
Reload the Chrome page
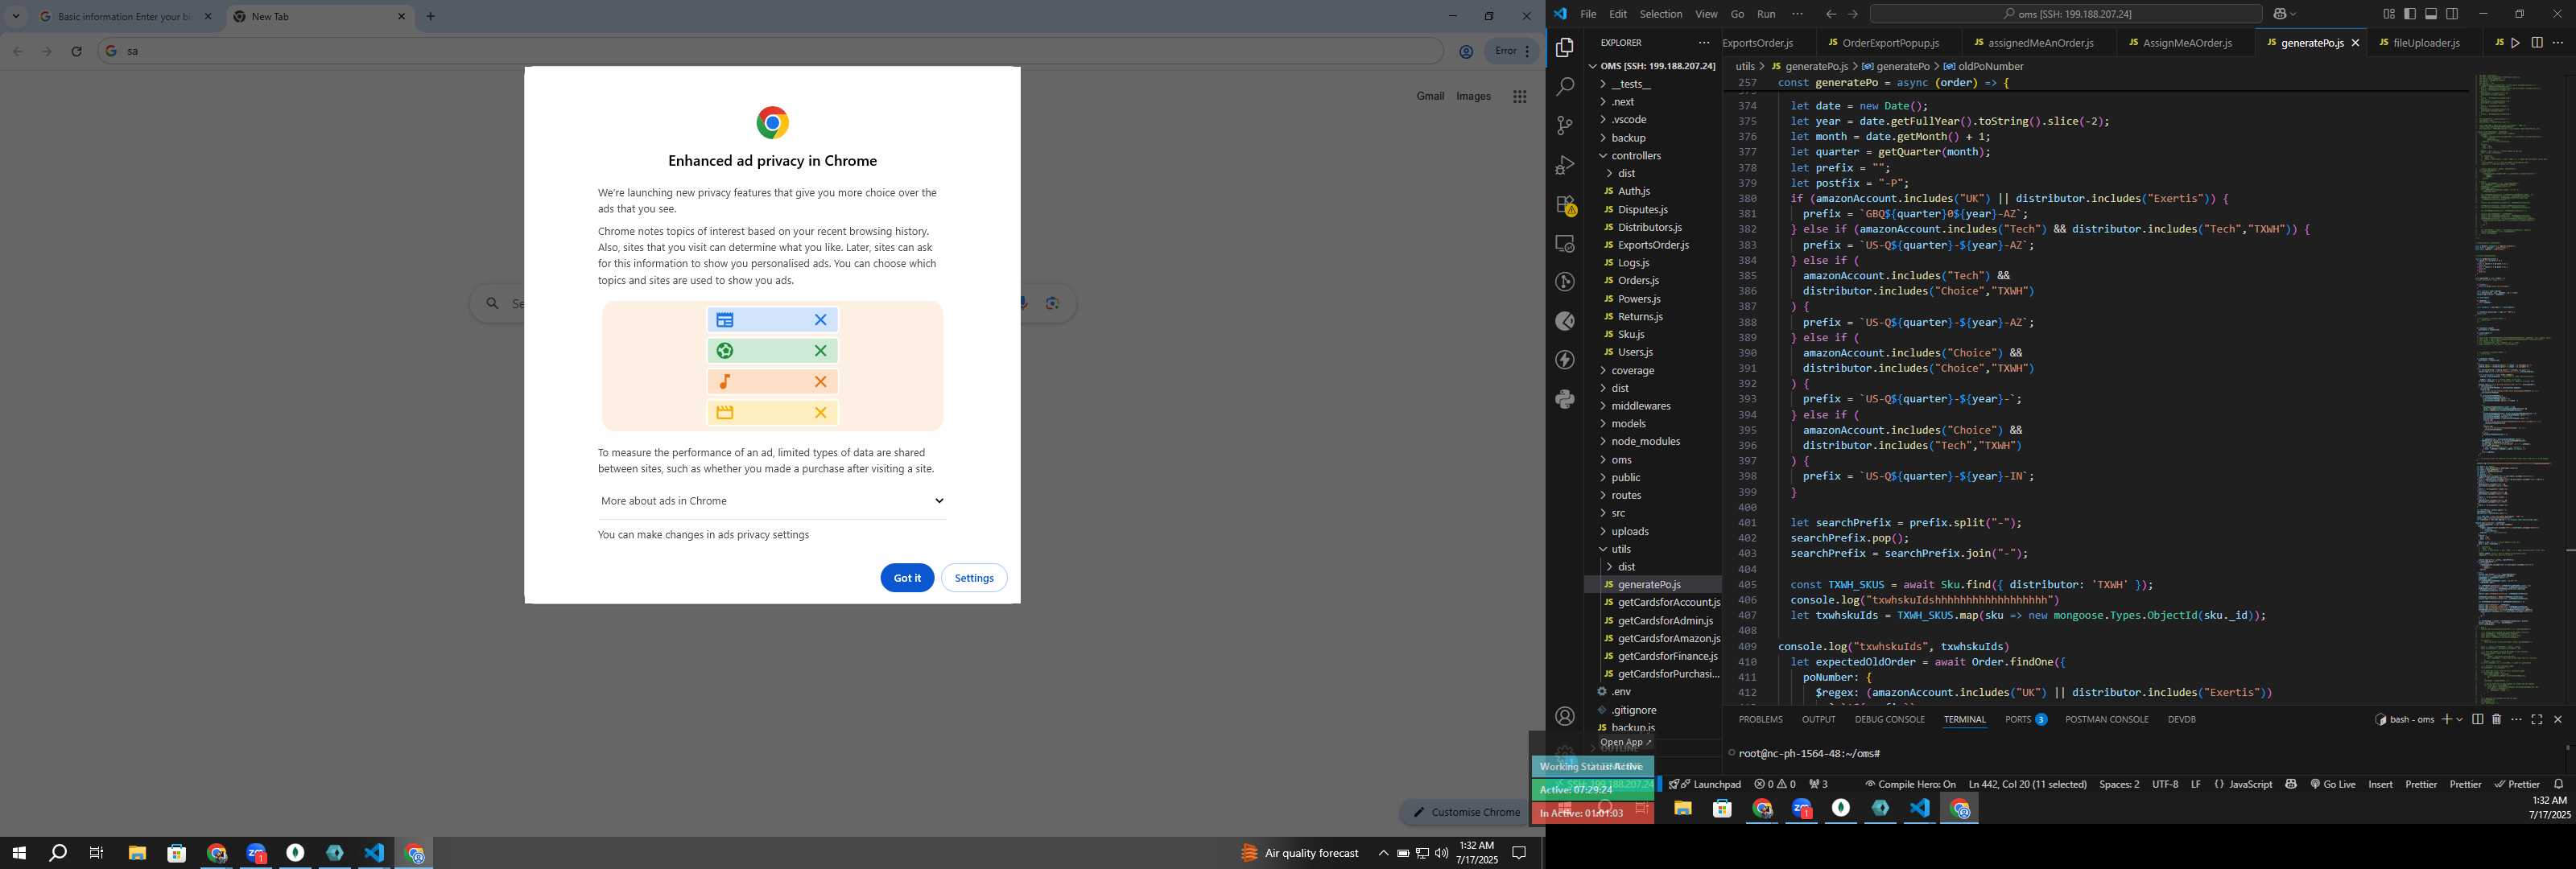click(x=76, y=51)
